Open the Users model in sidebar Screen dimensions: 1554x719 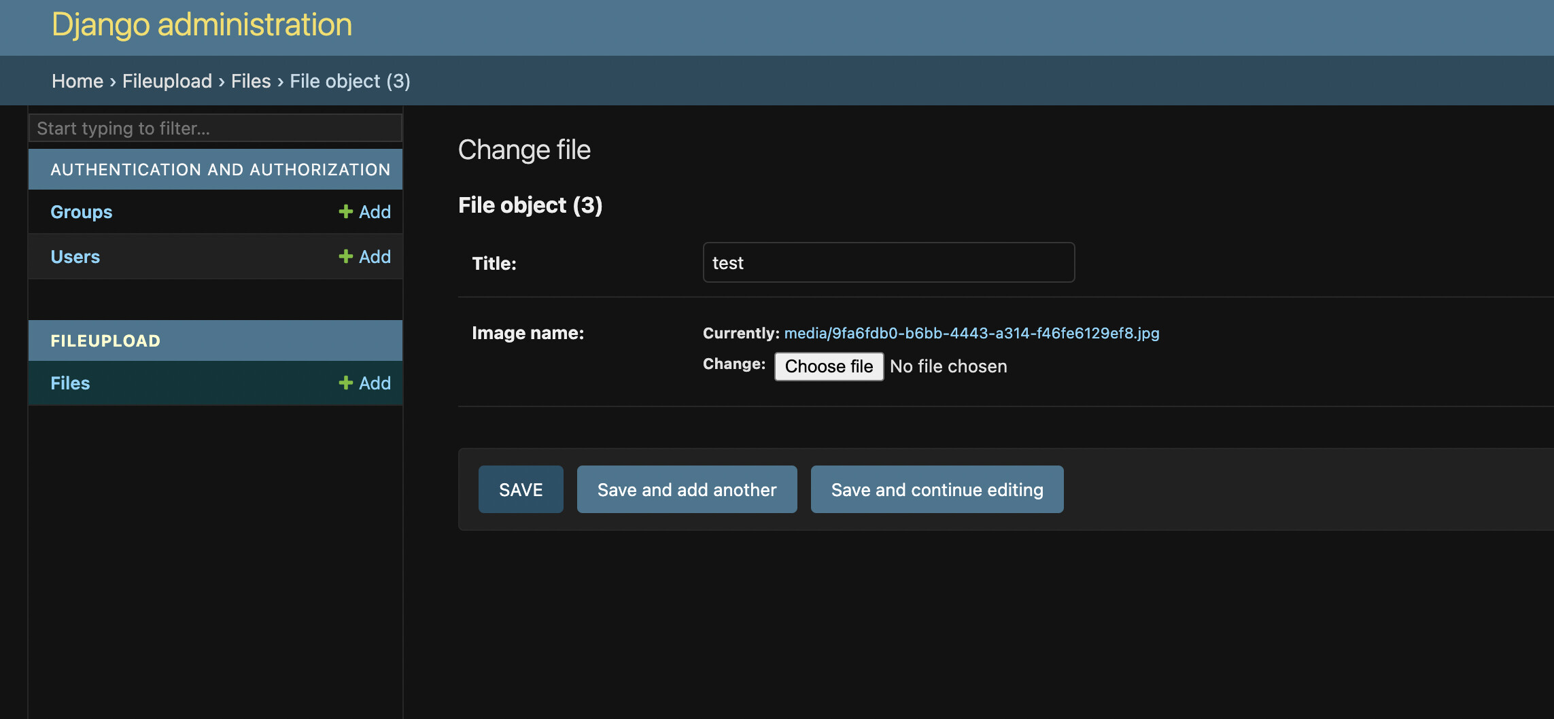coord(75,257)
